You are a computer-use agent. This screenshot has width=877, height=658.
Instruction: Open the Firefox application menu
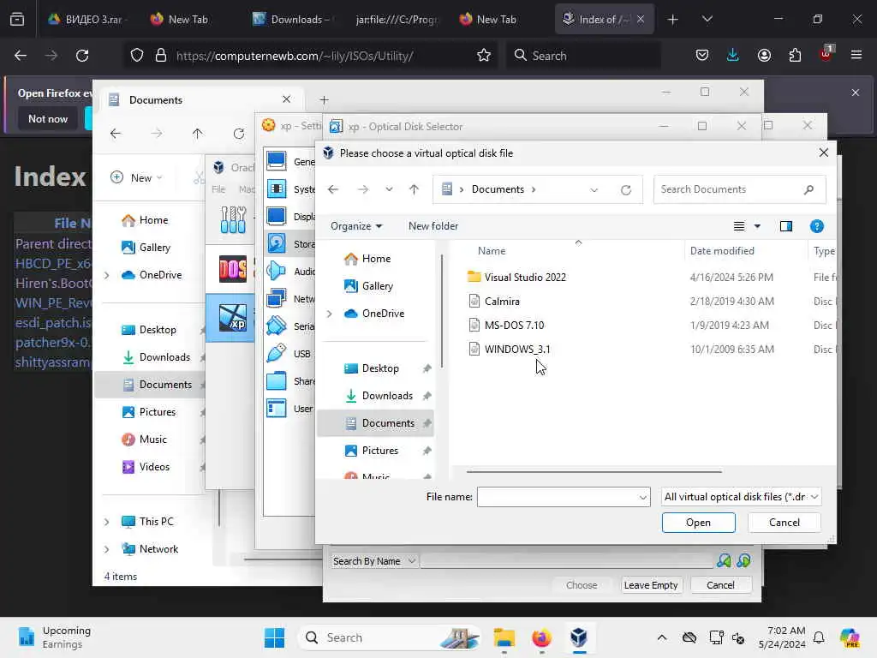click(856, 56)
